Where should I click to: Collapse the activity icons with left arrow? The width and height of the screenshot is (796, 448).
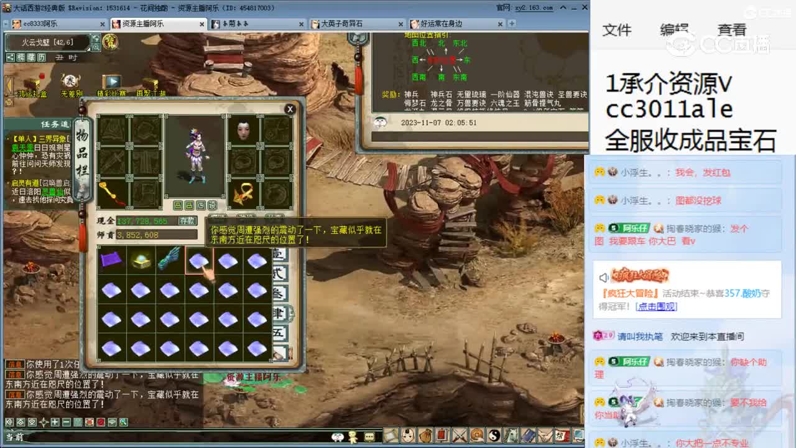(x=9, y=85)
